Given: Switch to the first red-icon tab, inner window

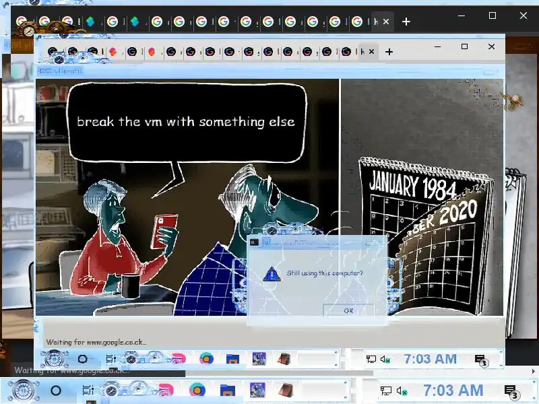Looking at the screenshot, I should (x=113, y=52).
